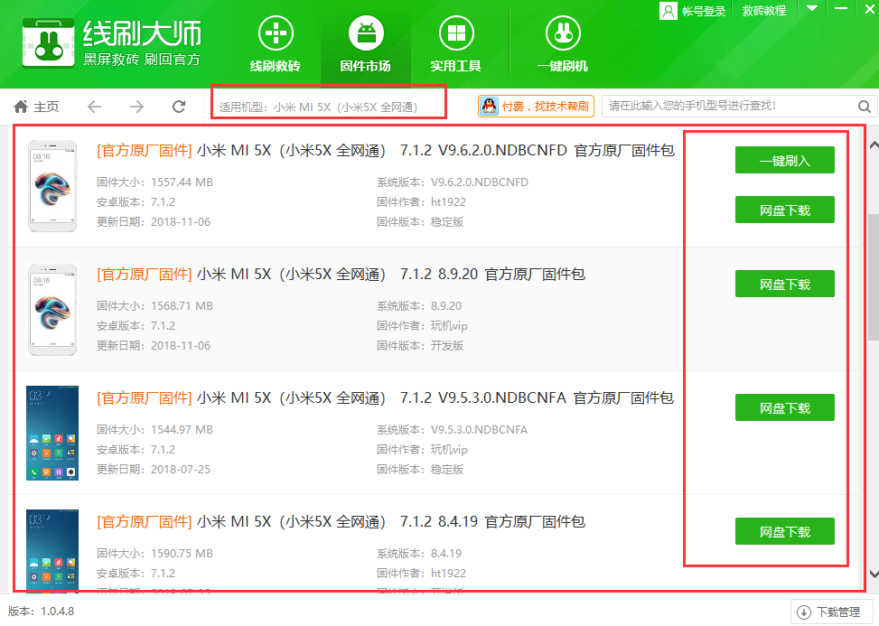
Task: Click the search magnifier icon
Action: 865,107
